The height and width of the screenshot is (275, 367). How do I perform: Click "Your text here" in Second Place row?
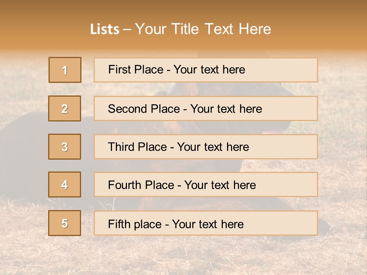click(226, 109)
